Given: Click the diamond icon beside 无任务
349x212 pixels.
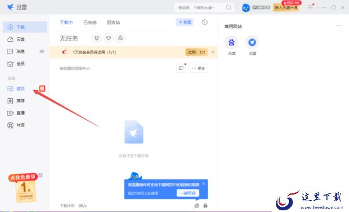Looking at the screenshot, I should (x=109, y=38).
